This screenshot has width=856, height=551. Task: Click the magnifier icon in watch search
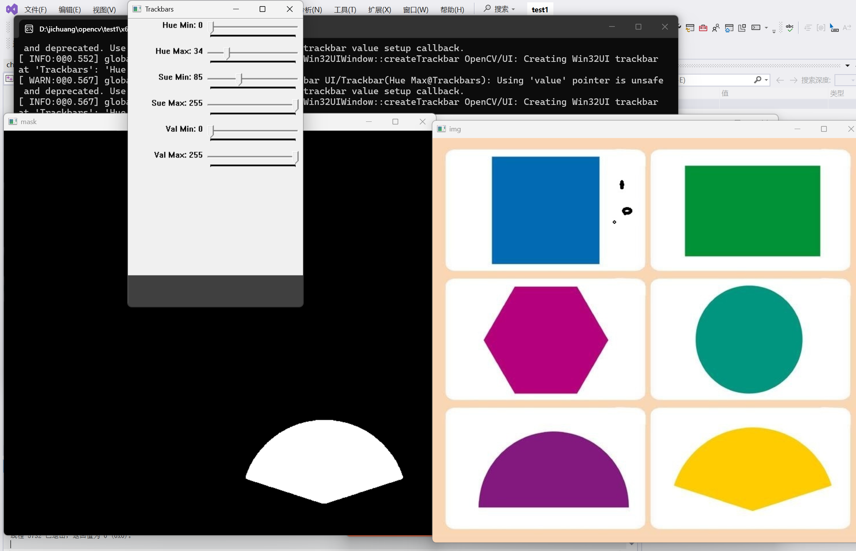(757, 80)
